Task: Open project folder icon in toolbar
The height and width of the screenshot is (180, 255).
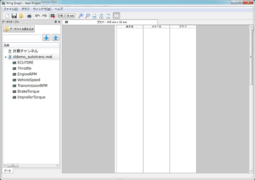Action: (x=21, y=16)
